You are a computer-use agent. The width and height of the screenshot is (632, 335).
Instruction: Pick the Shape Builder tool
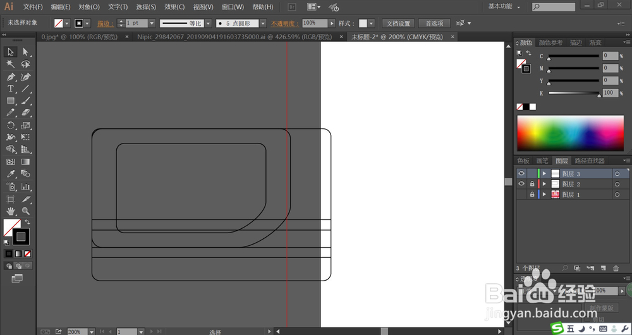(x=11, y=149)
